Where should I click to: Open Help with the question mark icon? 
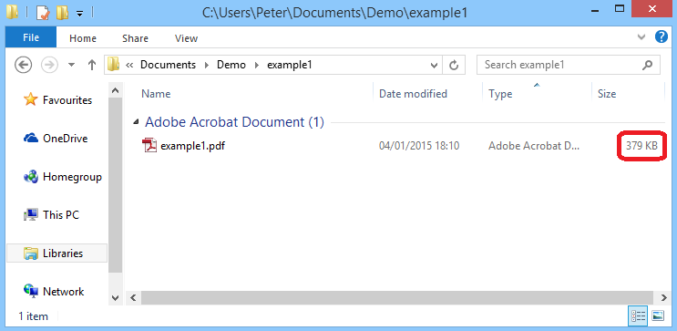pos(661,36)
